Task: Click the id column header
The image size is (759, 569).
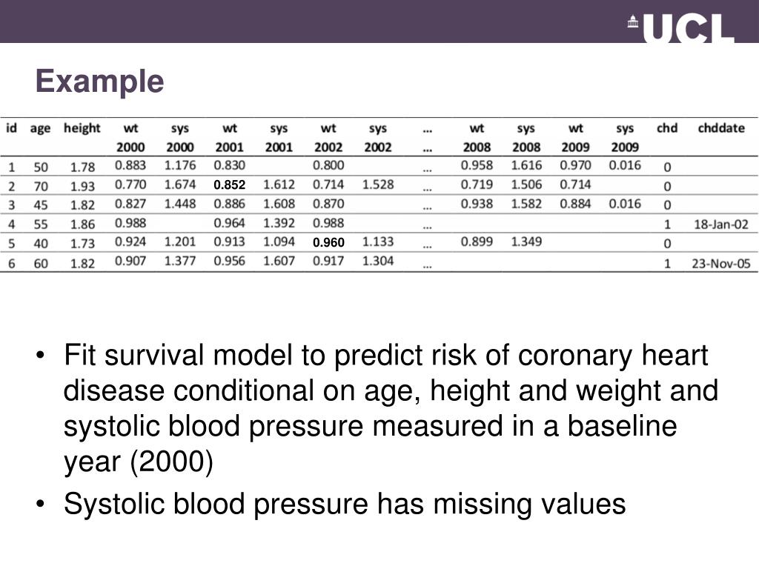Action: pyautogui.click(x=11, y=128)
